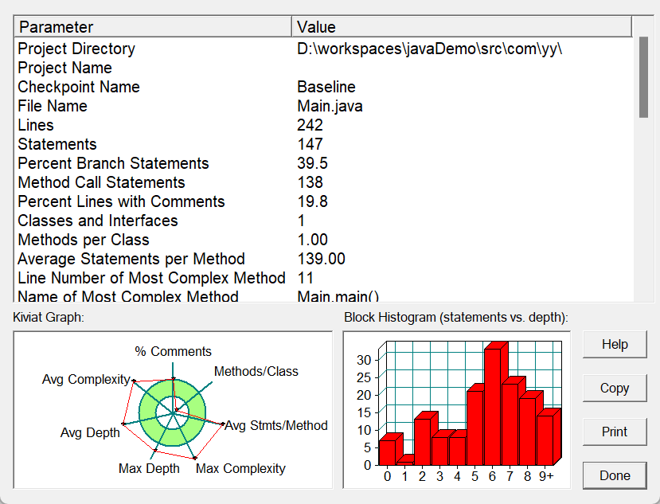Select the File Name row label

point(53,106)
